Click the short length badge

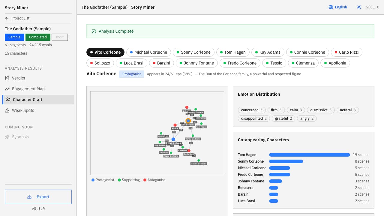tap(60, 37)
